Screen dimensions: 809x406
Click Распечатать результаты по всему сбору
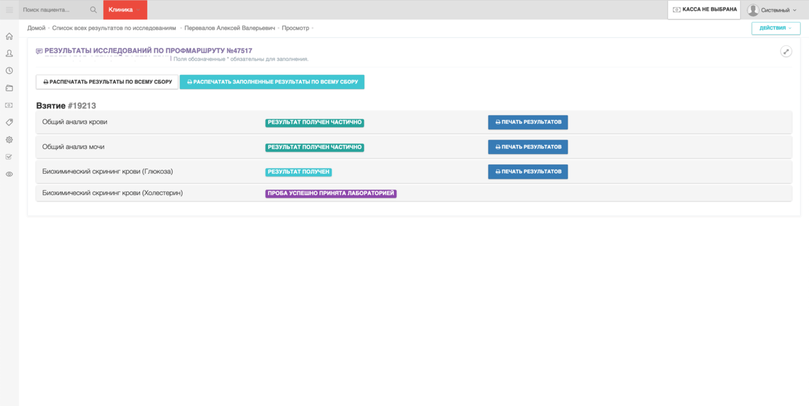pos(107,82)
